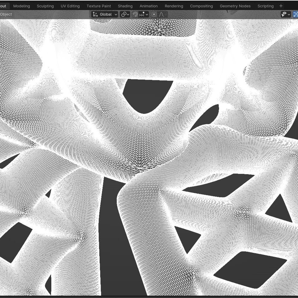Open the UV Editing workspace tab

tap(70, 6)
